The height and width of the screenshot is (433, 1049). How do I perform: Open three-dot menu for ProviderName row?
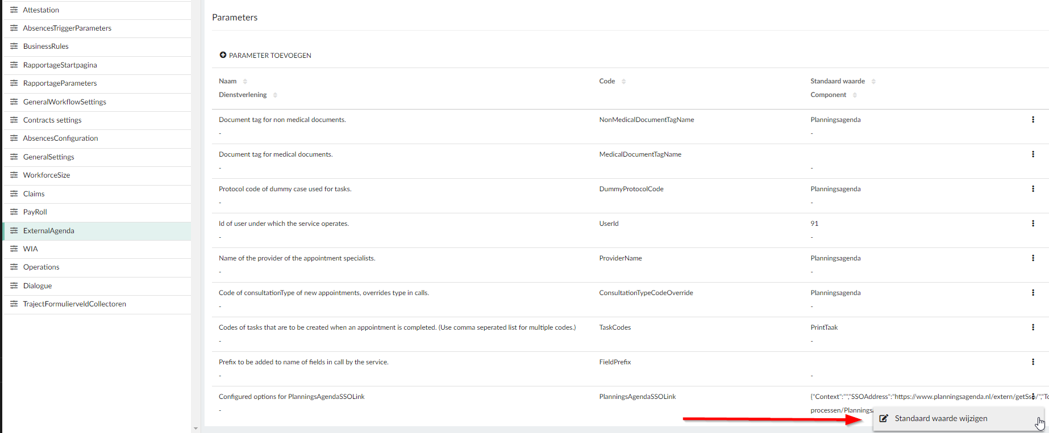pos(1033,258)
